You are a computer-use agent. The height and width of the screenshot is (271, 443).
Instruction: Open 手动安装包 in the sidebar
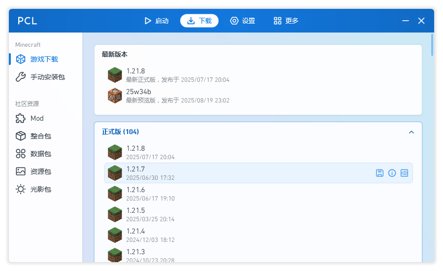[46, 77]
